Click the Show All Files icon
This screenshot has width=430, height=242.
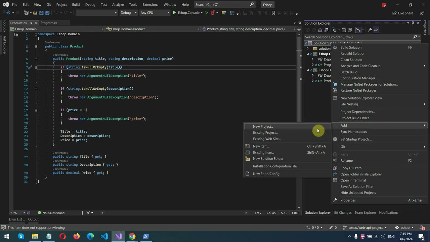point(350,30)
